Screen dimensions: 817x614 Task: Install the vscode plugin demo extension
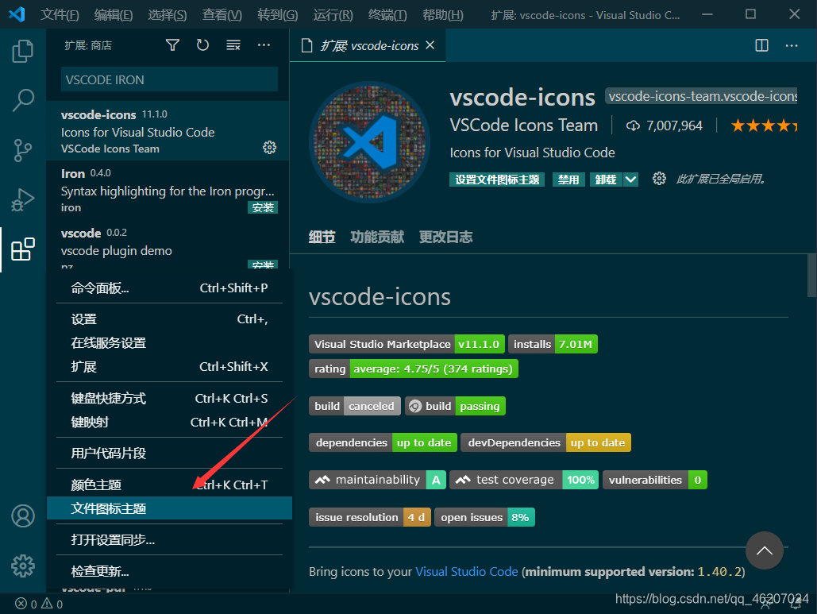click(263, 265)
